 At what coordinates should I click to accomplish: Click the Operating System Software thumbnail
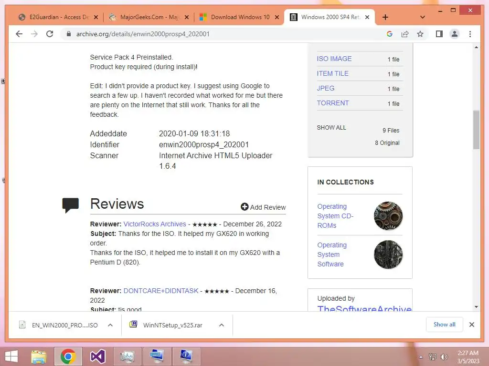coord(388,254)
